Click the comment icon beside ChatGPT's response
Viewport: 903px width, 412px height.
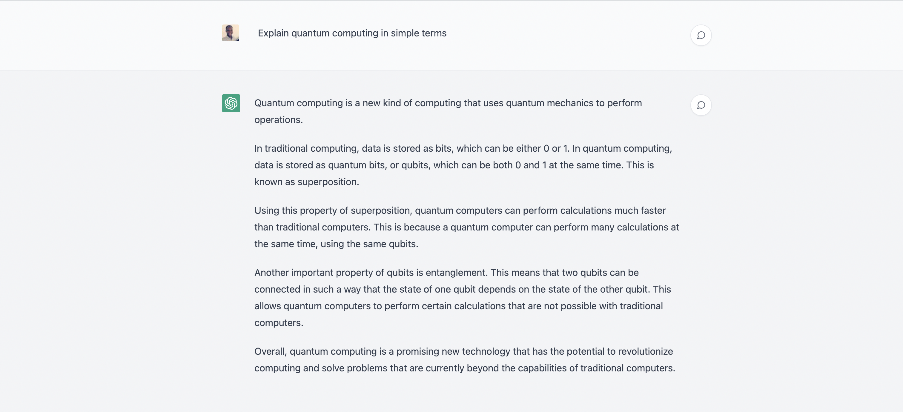click(701, 105)
